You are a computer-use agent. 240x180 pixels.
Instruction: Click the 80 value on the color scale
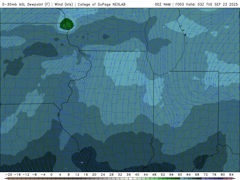click(223, 175)
